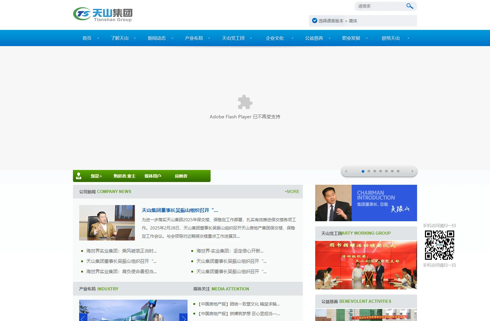Open 新闻动态 navigation menu
The image size is (490, 321).
pos(157,38)
